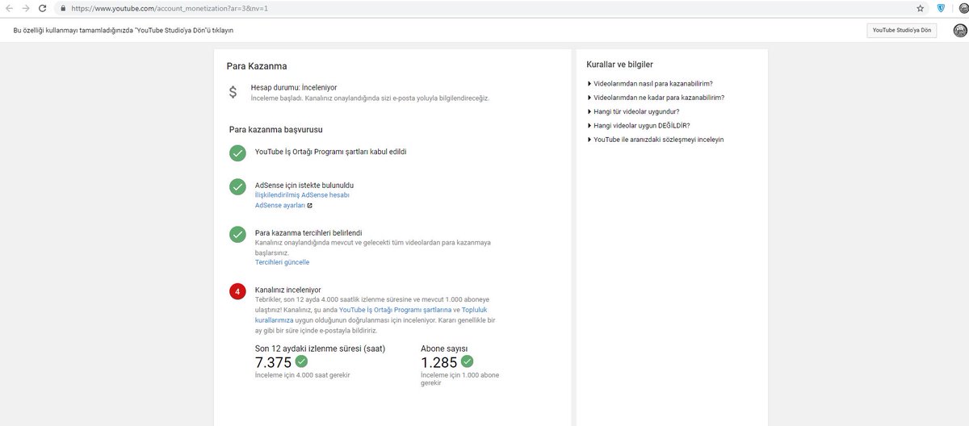The image size is (969, 426).
Task: Click the Kanalınız inceleniyor title
Action: pyautogui.click(x=288, y=289)
